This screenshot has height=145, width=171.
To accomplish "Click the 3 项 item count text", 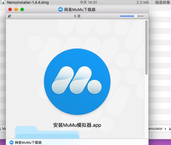I will (x=77, y=16).
